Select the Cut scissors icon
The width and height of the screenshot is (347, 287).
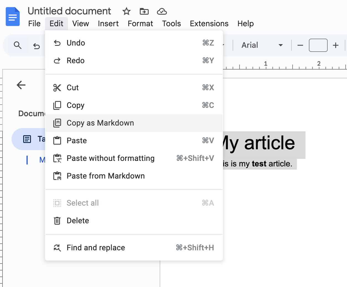(57, 87)
